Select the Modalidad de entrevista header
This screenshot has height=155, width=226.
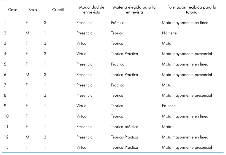point(92,10)
